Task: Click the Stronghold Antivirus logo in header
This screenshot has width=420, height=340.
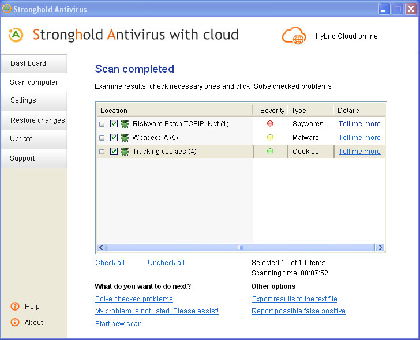Action: pos(16,35)
